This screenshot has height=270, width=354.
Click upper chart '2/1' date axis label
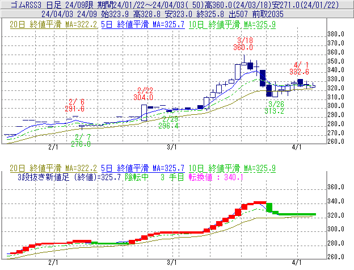pos(53,147)
